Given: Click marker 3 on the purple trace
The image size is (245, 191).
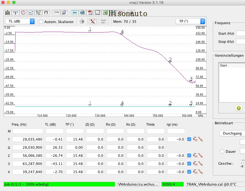Looking at the screenshot, I should 191,79.
